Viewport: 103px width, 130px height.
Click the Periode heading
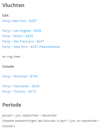click(x=12, y=105)
